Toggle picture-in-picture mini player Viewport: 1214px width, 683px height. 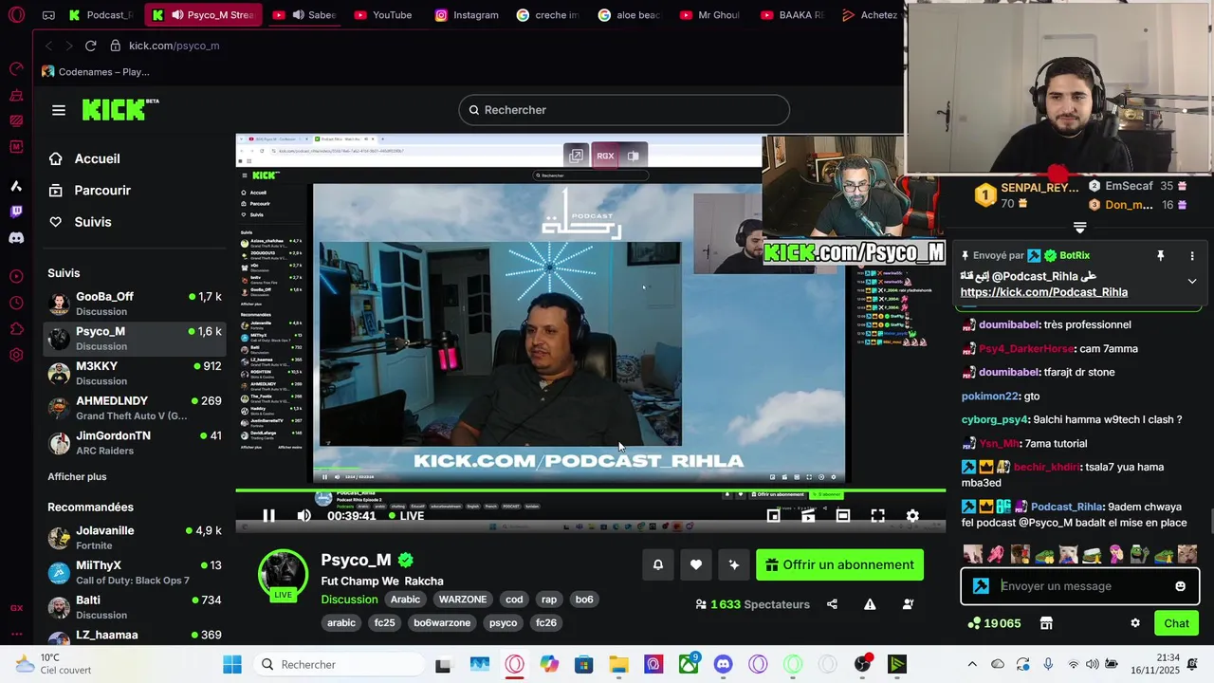(x=773, y=516)
